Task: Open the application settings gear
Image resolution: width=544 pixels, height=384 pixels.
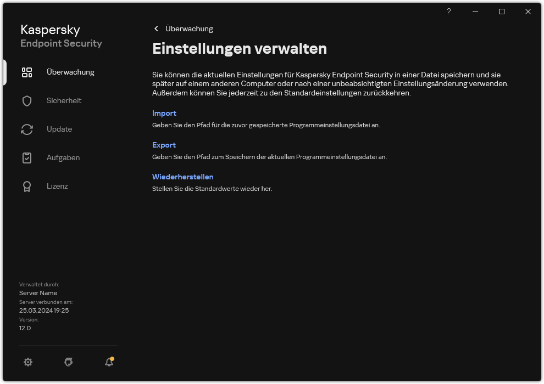Action: click(28, 362)
